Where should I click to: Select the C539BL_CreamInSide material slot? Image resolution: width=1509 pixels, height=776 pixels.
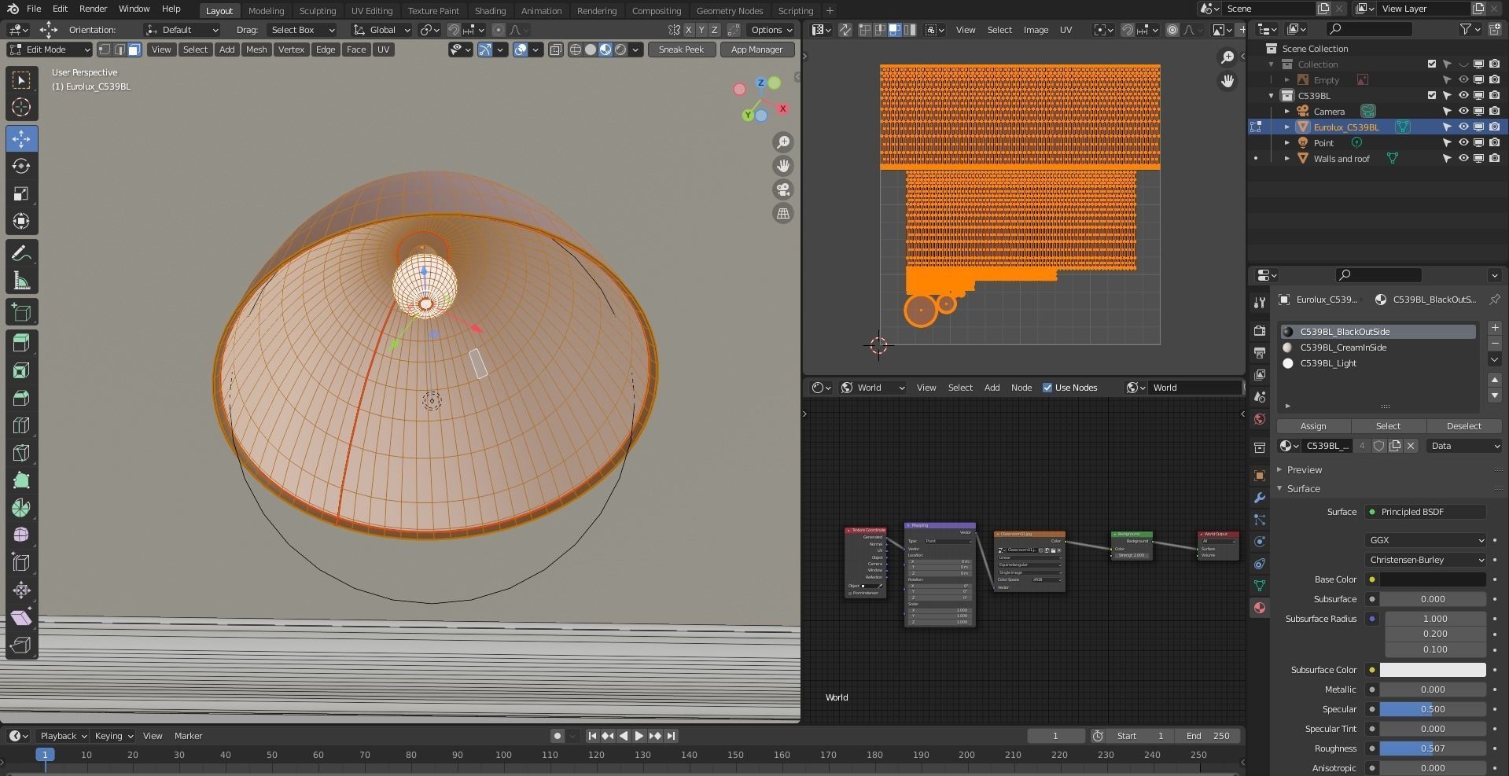click(x=1342, y=348)
